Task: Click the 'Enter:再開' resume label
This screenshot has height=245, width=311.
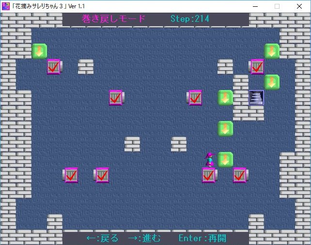Action: tap(202, 238)
